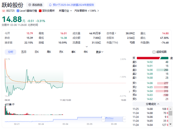Select the 分时 chart tab
Screen dimensions: 174x131
(10, 52)
